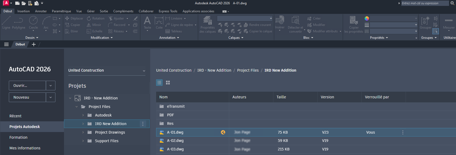
Task: Open Propriétés des calques
Action: coord(208,24)
